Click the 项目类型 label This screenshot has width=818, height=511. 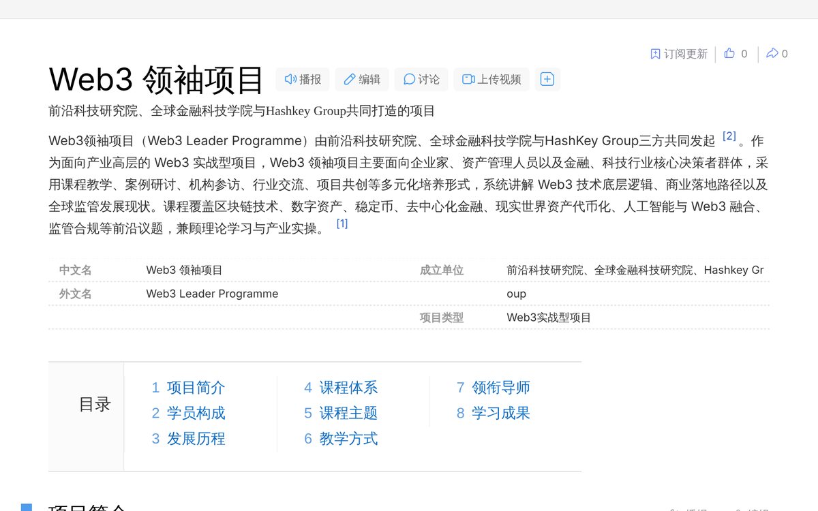click(x=442, y=318)
